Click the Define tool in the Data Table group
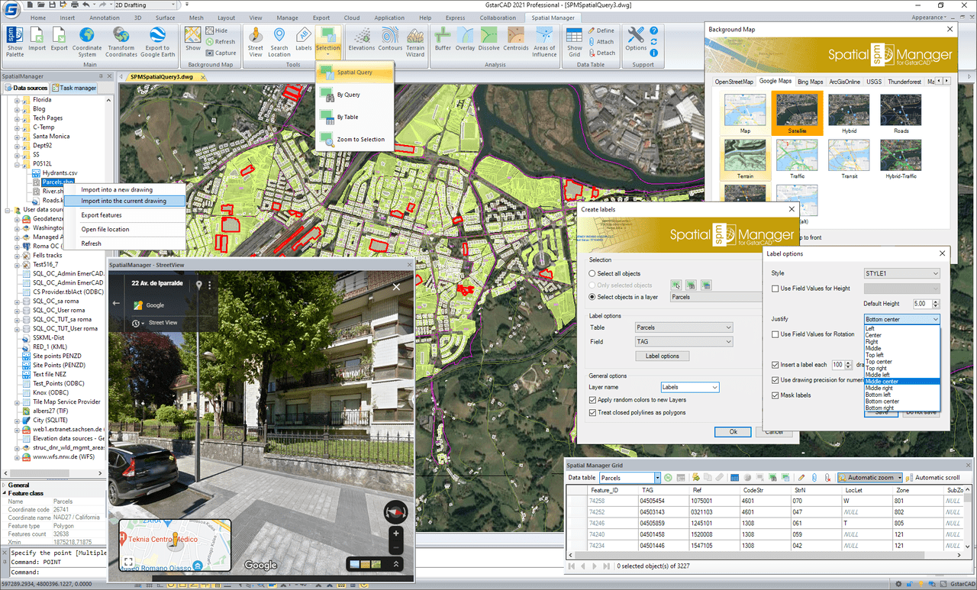The height and width of the screenshot is (590, 977). 601,31
